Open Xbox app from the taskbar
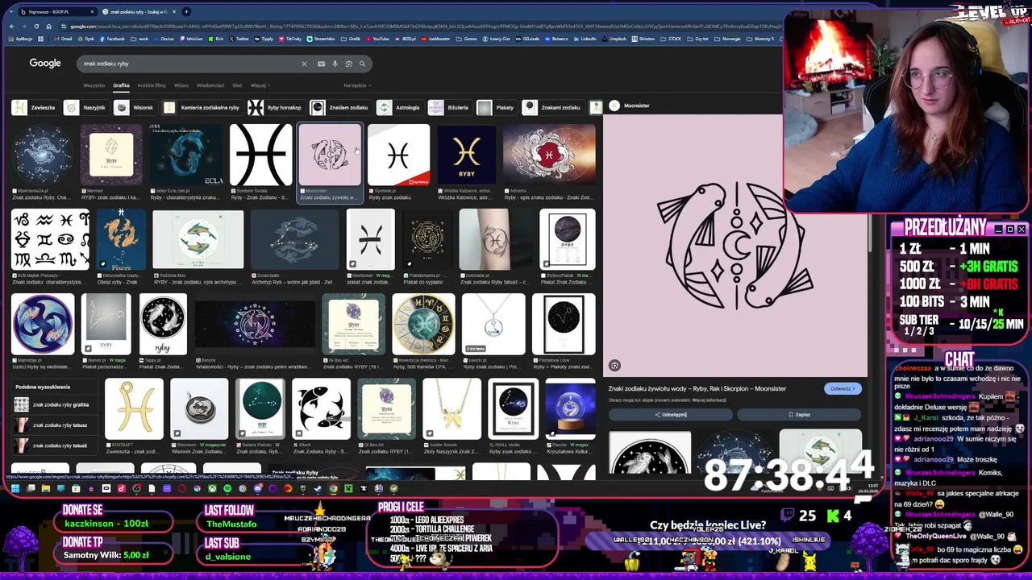The width and height of the screenshot is (1032, 580). pos(212,488)
